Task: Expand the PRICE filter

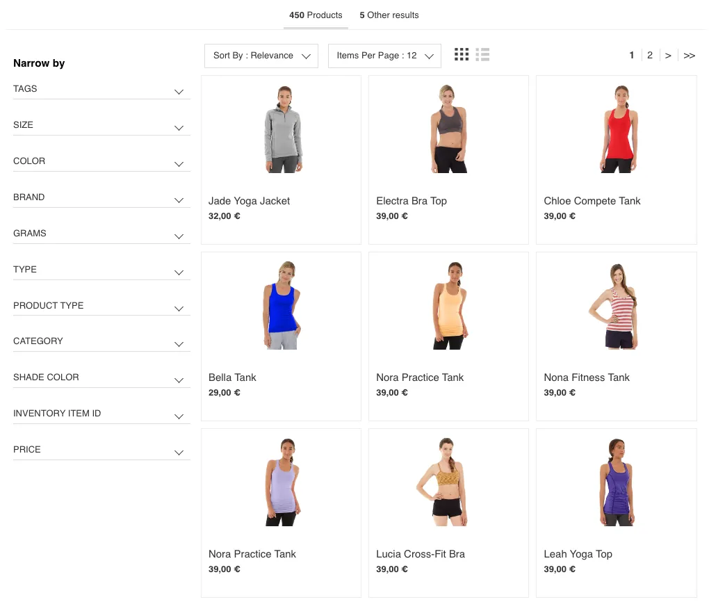Action: coord(101,450)
